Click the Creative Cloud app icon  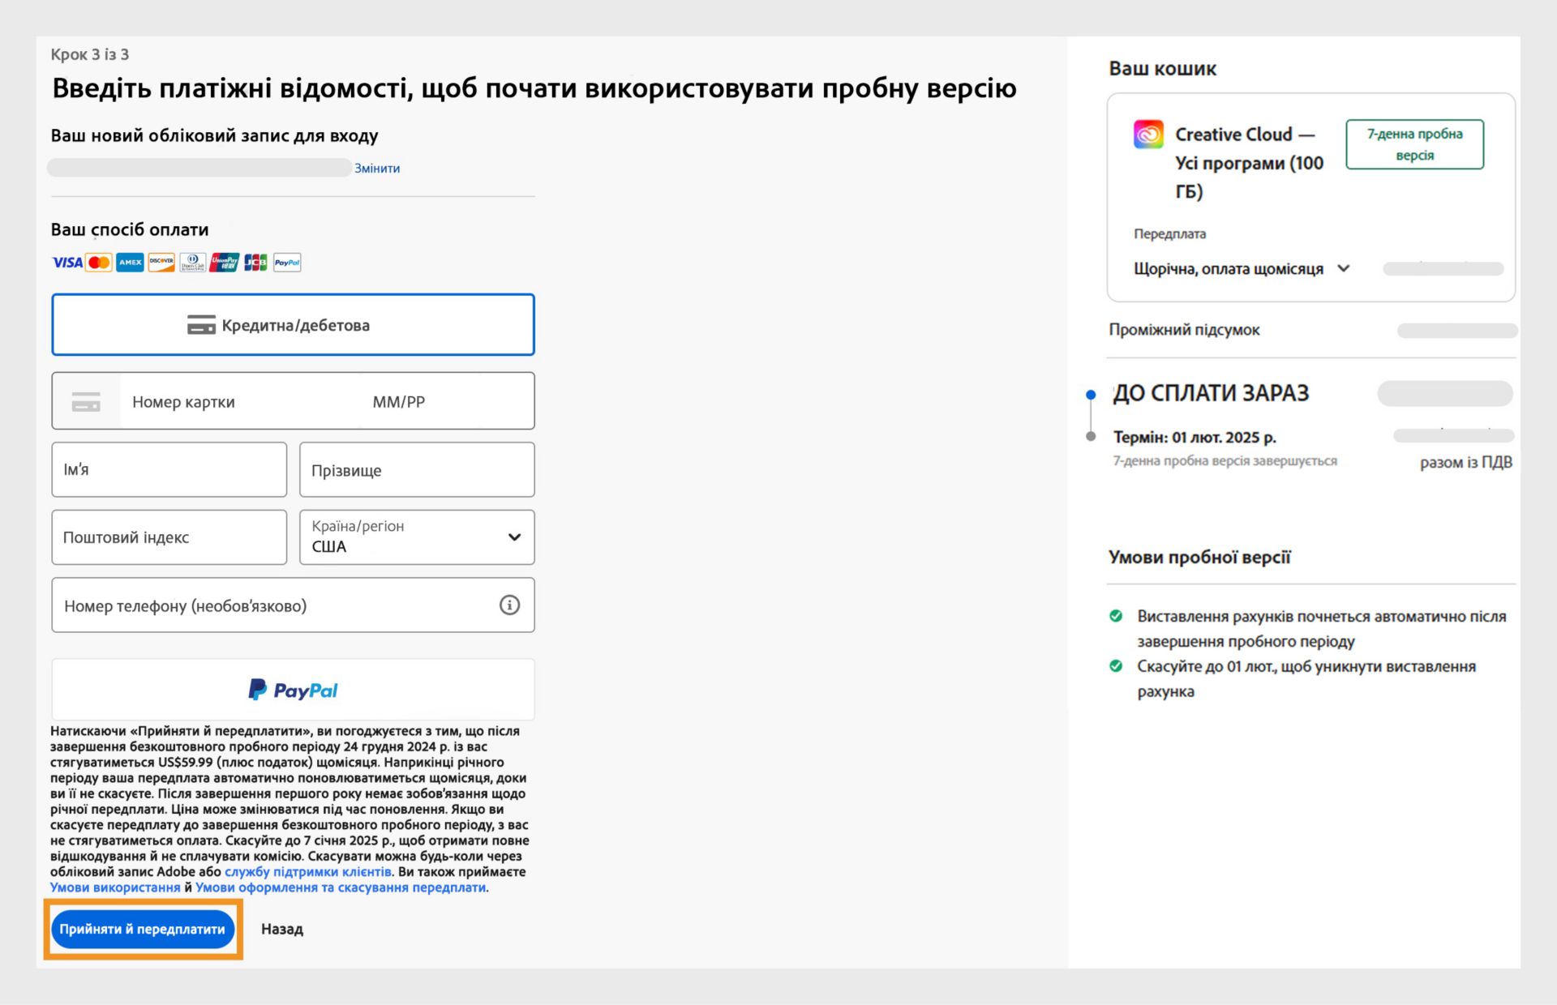tap(1148, 135)
